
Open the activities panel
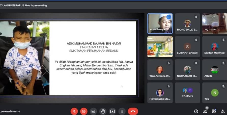click(222, 111)
